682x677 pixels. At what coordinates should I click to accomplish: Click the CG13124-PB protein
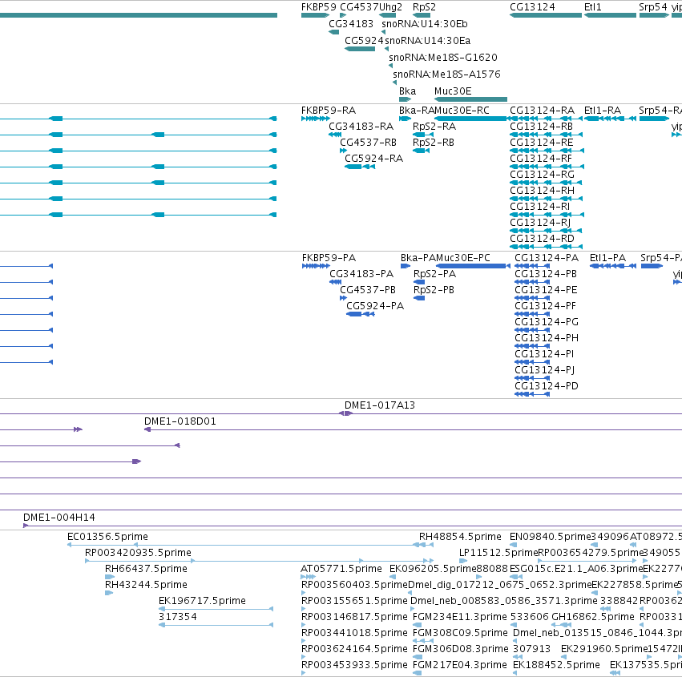pyautogui.click(x=532, y=282)
